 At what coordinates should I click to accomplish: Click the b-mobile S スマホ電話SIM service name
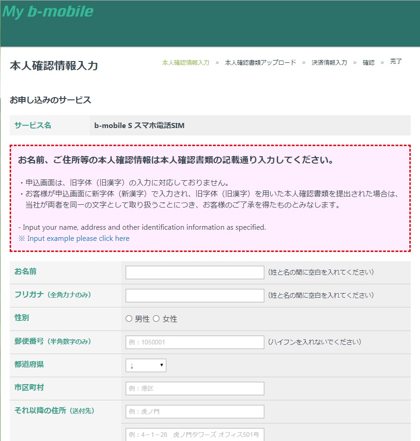coord(140,125)
